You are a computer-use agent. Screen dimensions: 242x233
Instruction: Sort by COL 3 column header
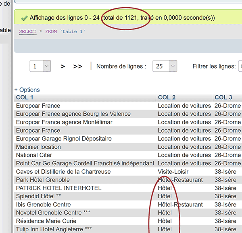[x=223, y=98]
